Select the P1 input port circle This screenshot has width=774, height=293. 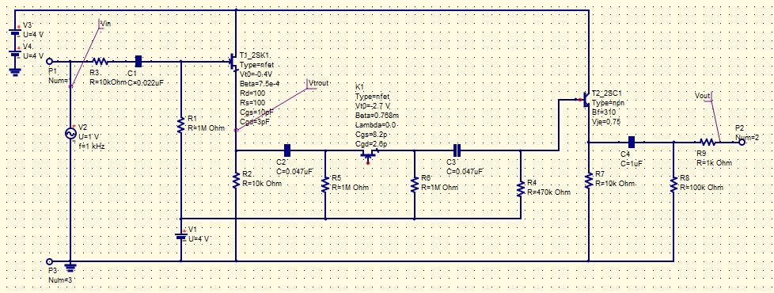click(x=49, y=62)
